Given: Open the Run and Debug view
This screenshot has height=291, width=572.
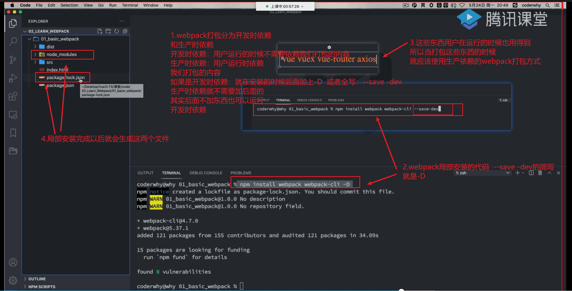Looking at the screenshot, I should (x=13, y=78).
